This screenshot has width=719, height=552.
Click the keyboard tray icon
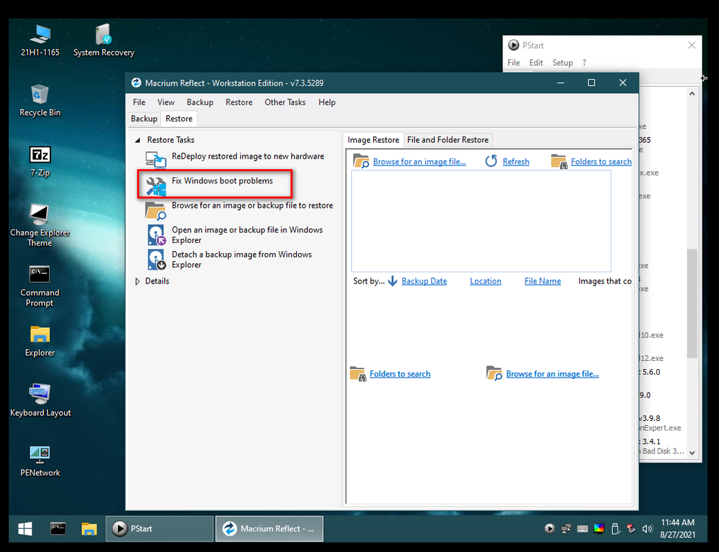[582, 529]
